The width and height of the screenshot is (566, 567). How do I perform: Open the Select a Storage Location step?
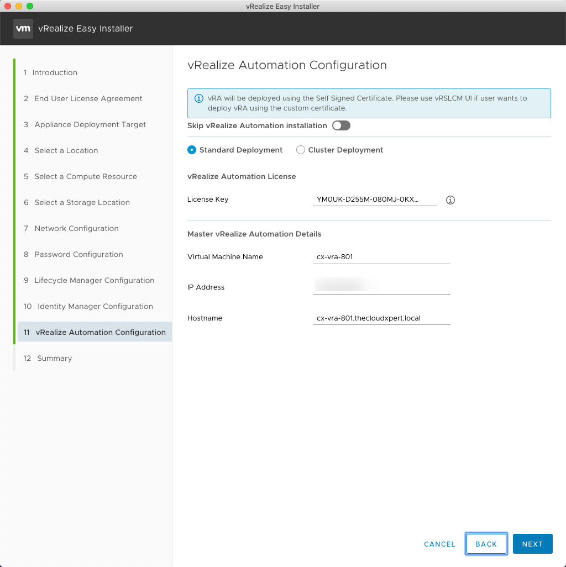(x=82, y=202)
